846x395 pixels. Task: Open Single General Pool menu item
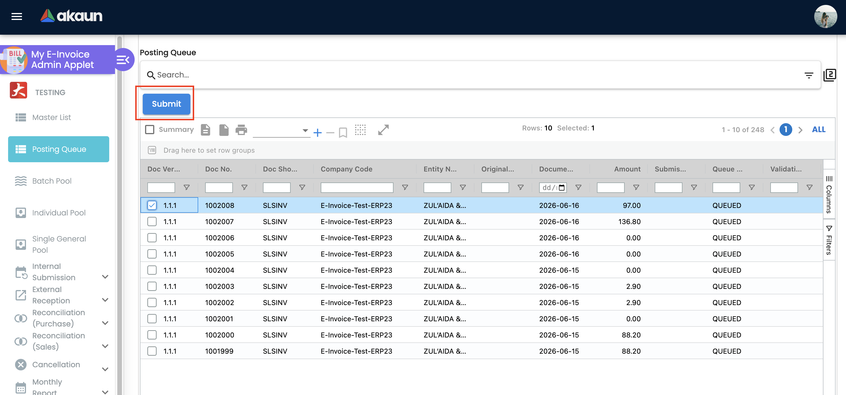58,245
